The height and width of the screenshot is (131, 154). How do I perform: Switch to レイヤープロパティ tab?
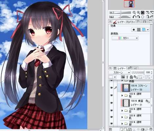(124, 22)
